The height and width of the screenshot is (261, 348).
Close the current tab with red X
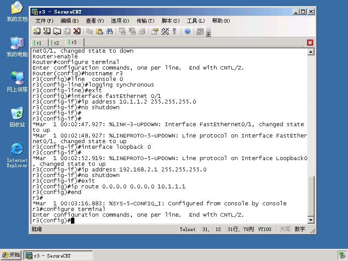click(x=310, y=43)
